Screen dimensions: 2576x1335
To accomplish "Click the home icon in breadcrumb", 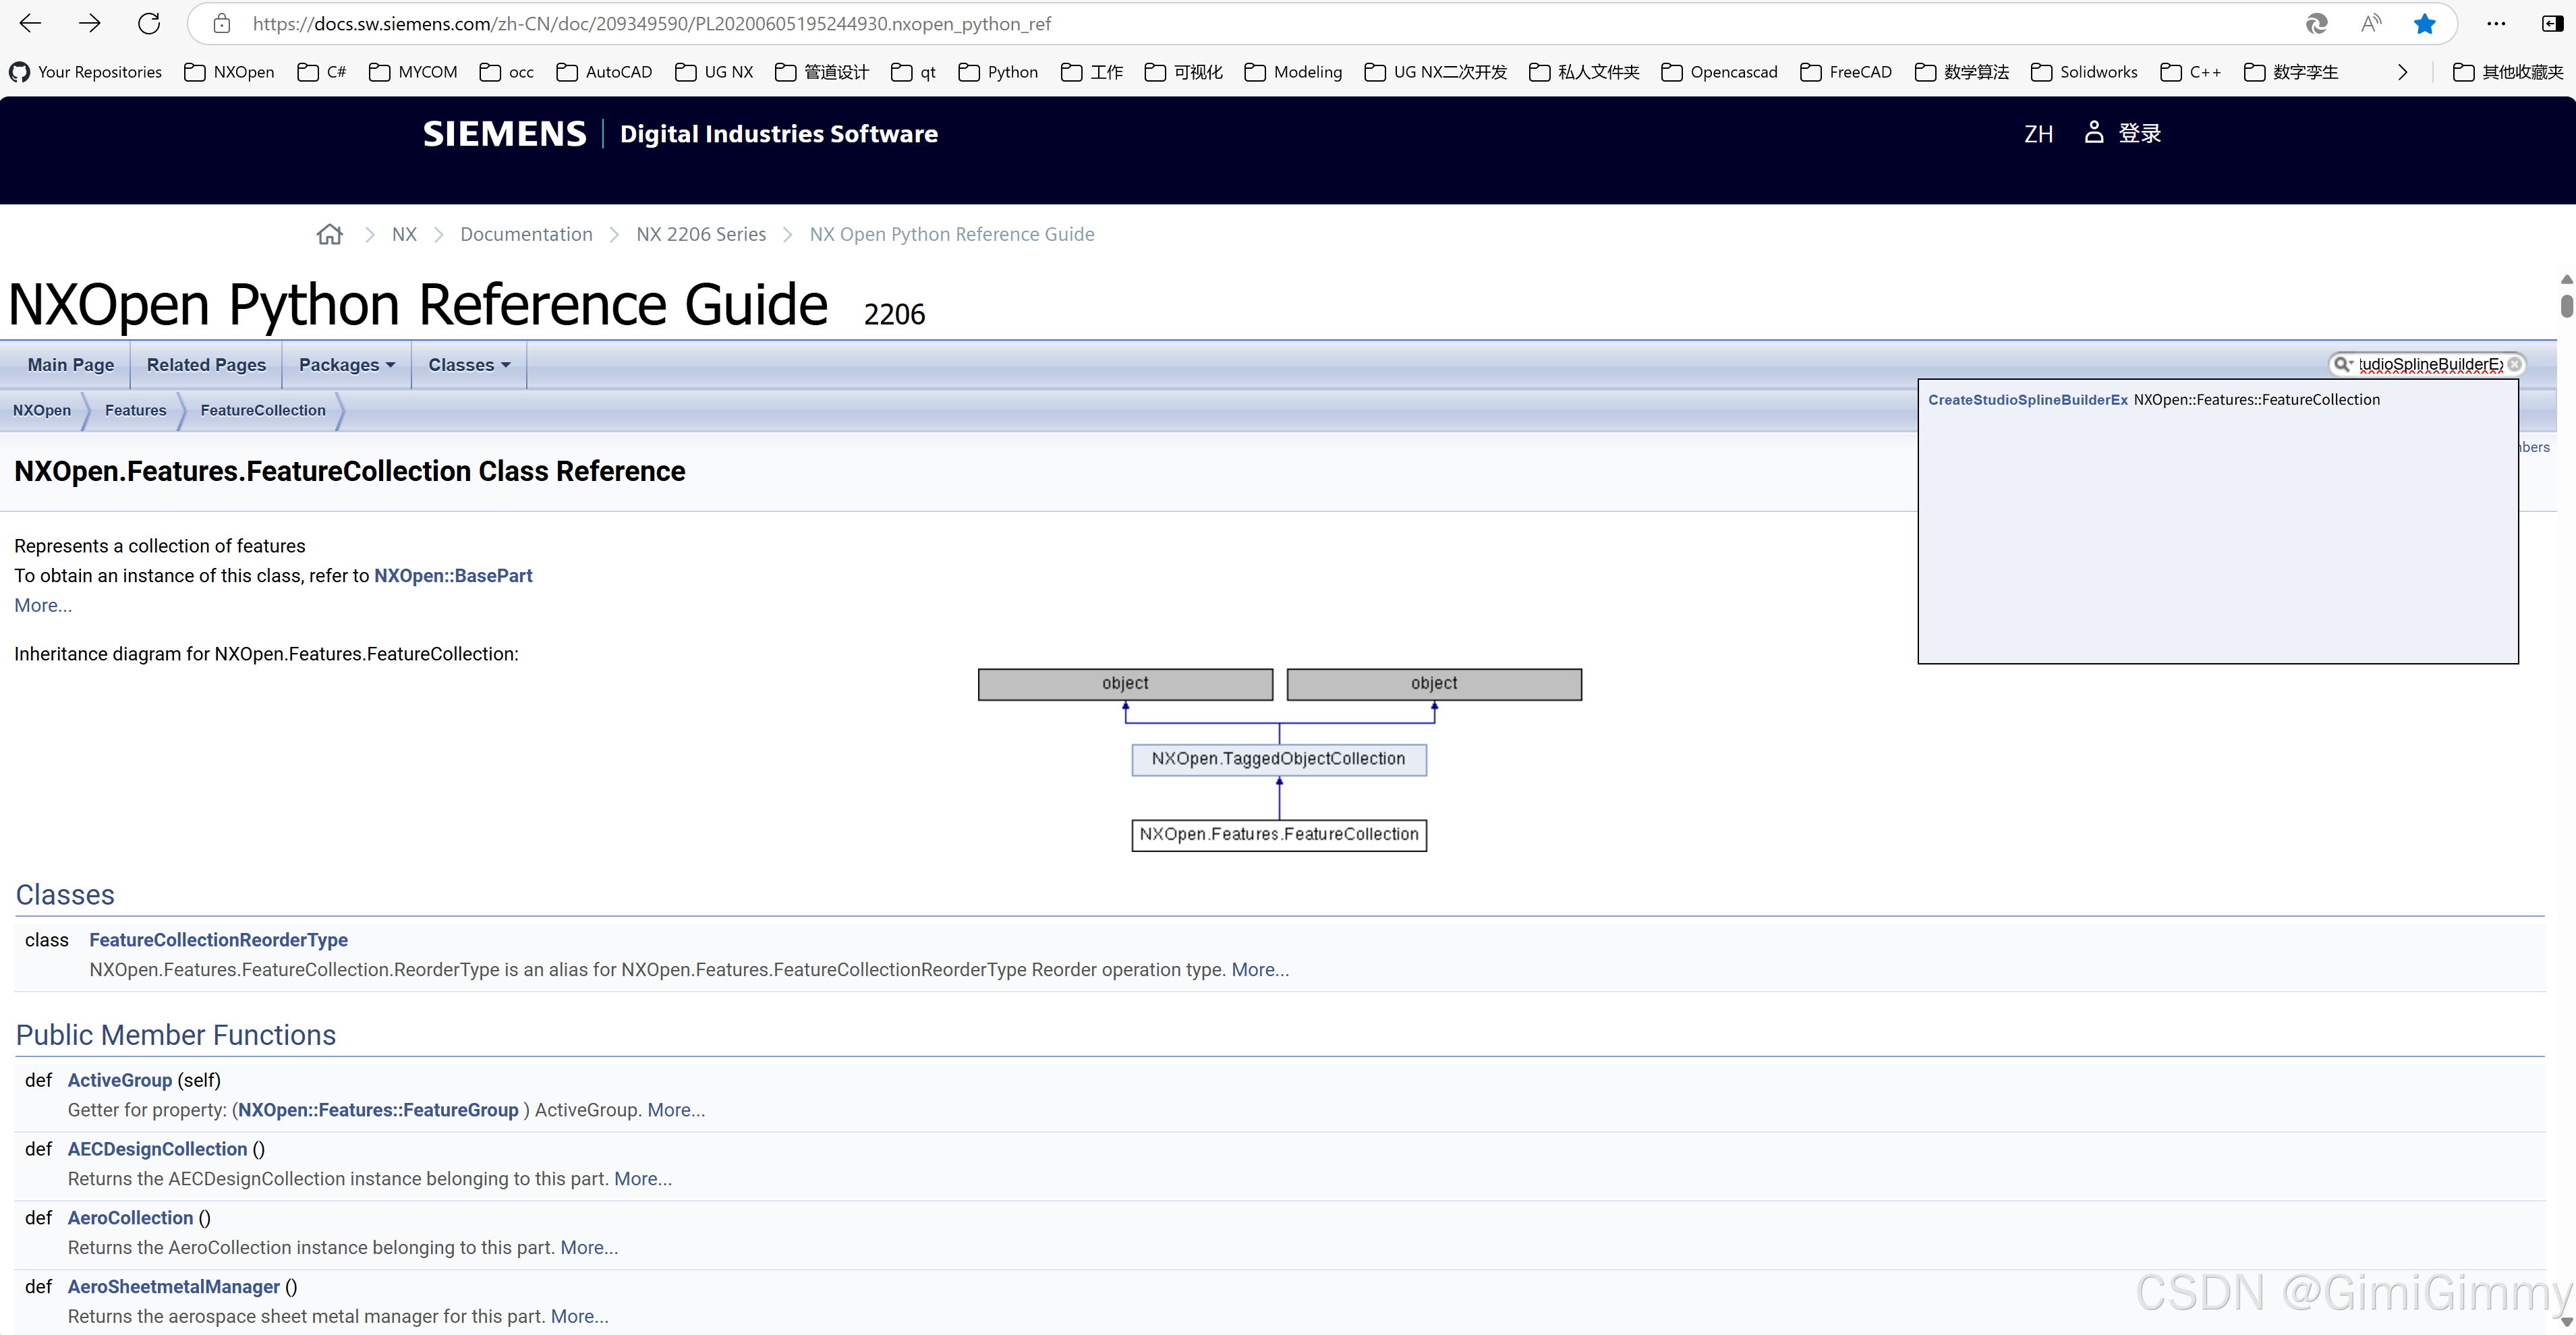I will pos(329,234).
